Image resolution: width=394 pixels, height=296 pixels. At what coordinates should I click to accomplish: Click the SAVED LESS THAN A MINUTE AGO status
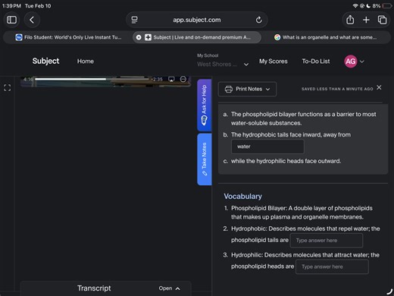coord(337,89)
